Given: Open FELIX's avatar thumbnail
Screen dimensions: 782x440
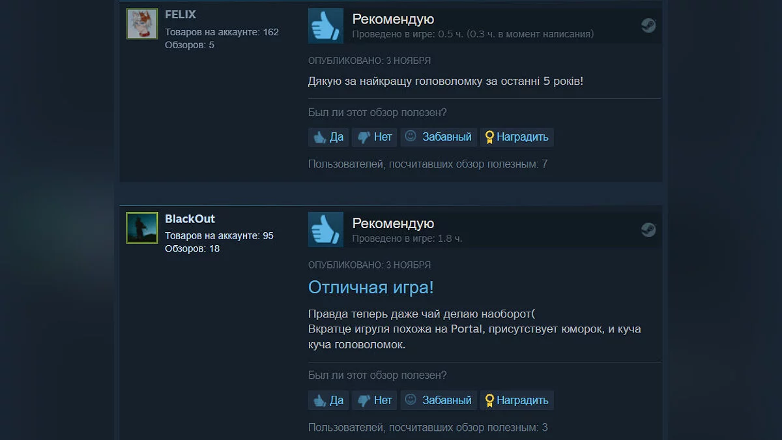Looking at the screenshot, I should click(x=142, y=24).
